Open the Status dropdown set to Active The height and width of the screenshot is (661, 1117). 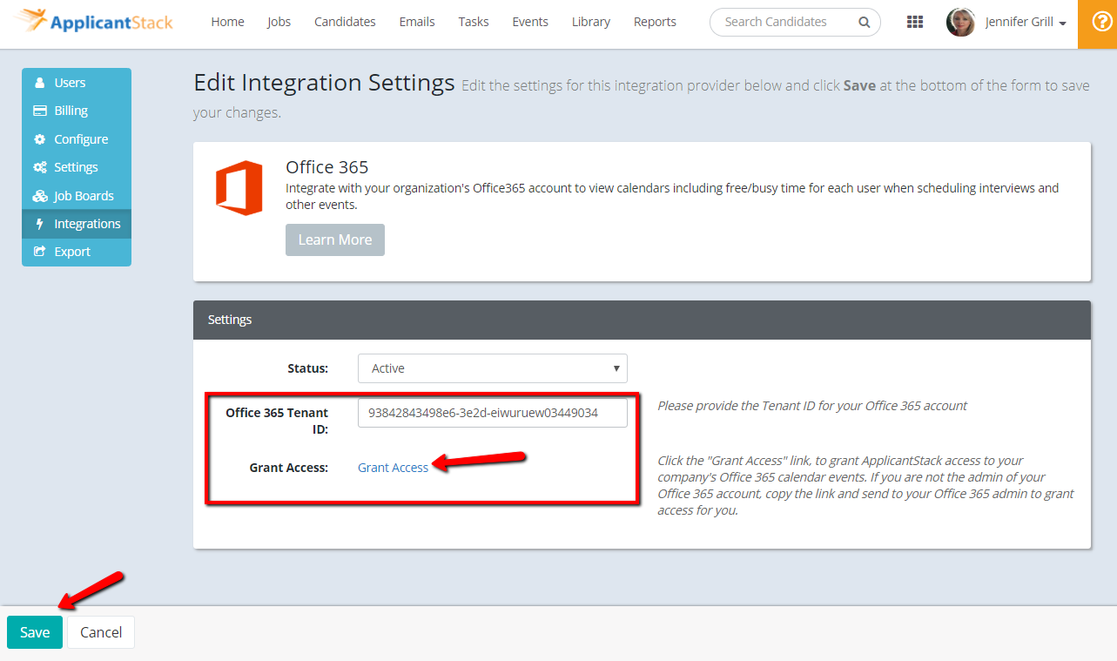493,368
